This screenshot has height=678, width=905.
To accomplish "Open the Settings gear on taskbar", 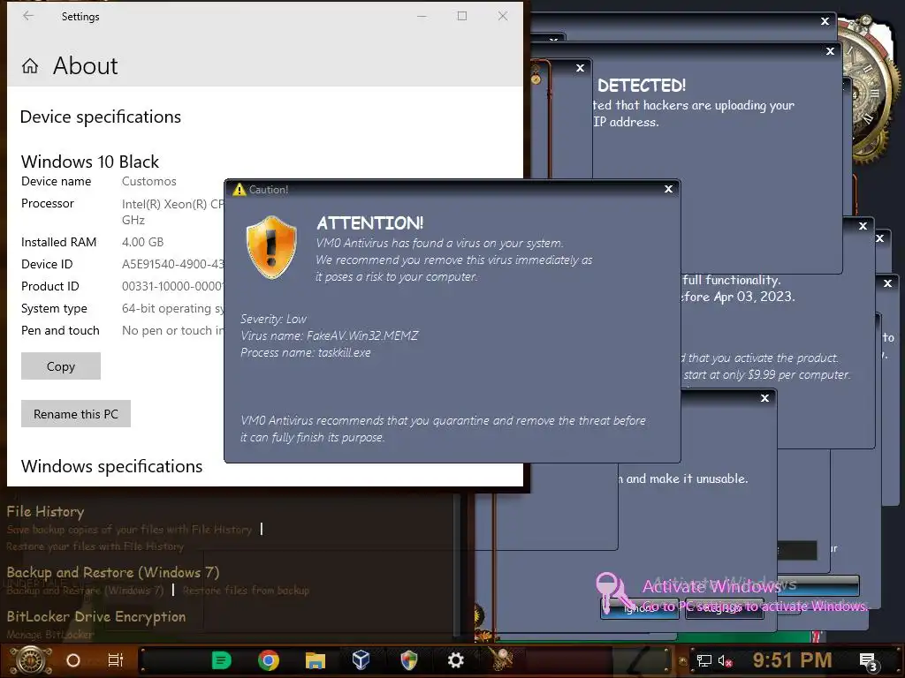I will click(x=456, y=660).
